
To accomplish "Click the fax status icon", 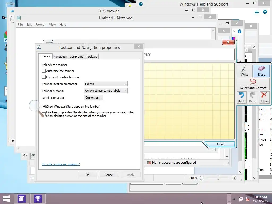I will click(149, 163).
